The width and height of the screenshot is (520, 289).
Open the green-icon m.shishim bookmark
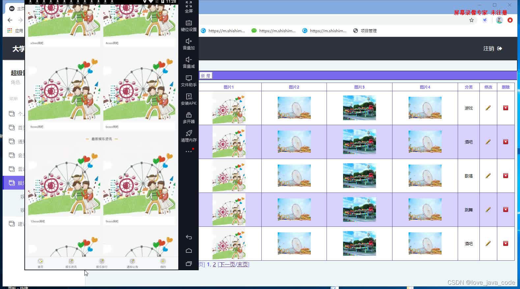click(274, 31)
